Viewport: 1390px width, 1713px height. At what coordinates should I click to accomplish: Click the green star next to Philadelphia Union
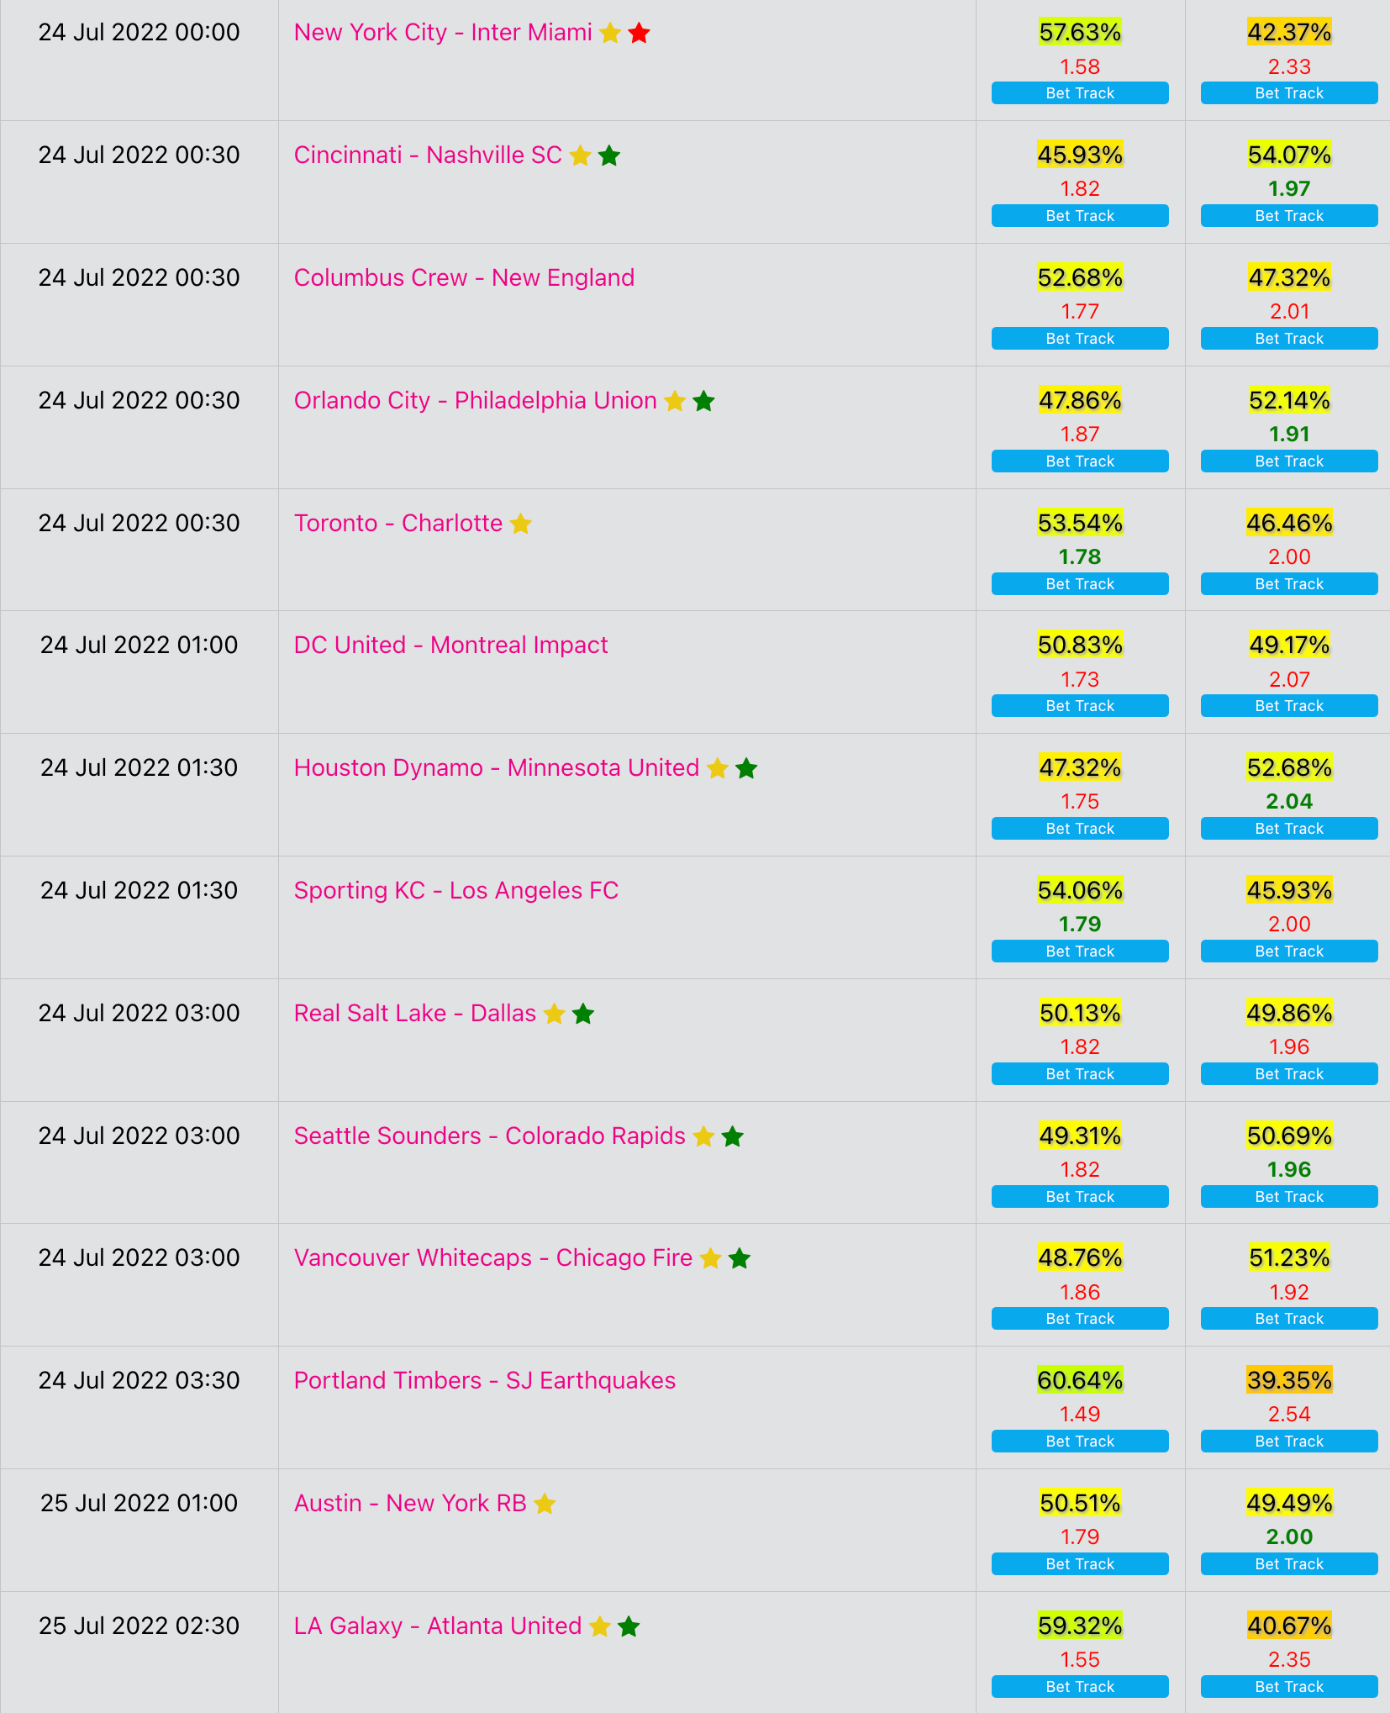click(x=704, y=401)
